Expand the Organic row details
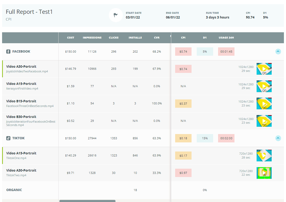 [14, 190]
